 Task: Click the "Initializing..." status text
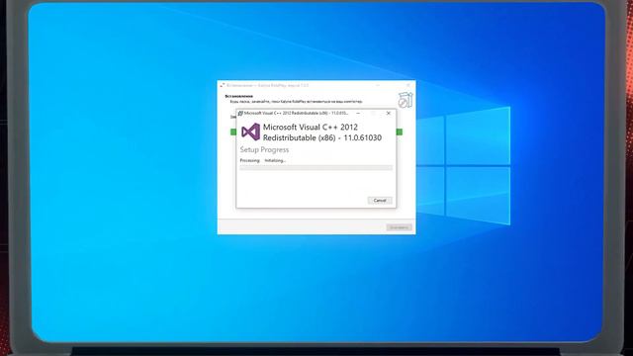tap(275, 160)
